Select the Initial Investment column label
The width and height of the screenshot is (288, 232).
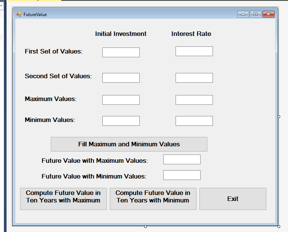(x=121, y=34)
